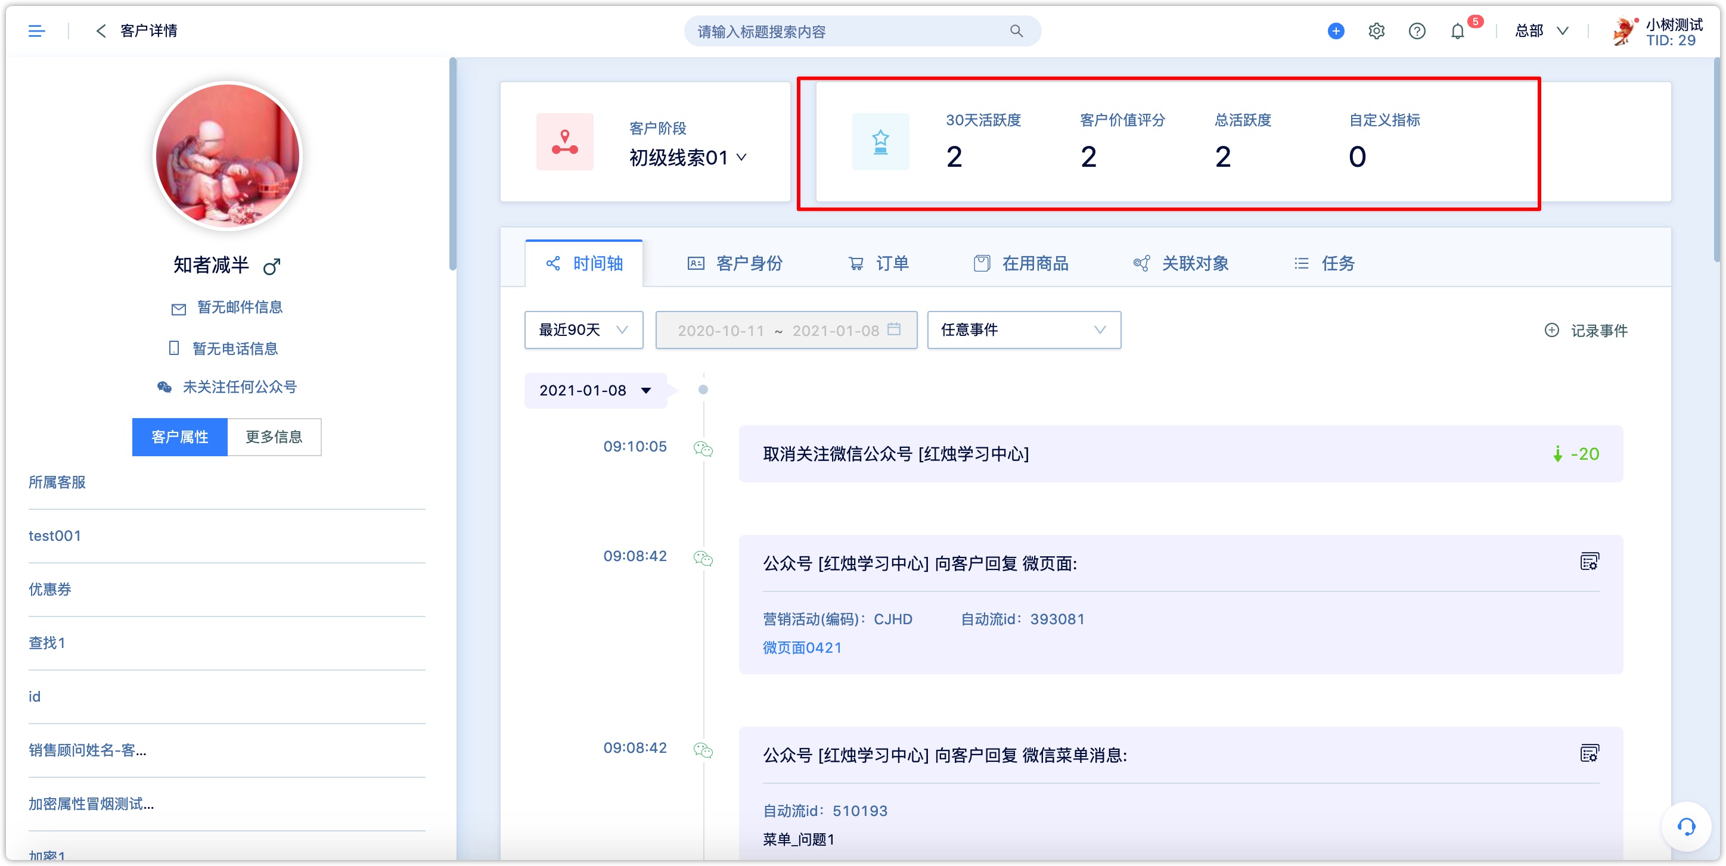Screen dimensions: 1726x866
Task: Focus the 请输入标题搜索内容 search field
Action: coord(862,31)
